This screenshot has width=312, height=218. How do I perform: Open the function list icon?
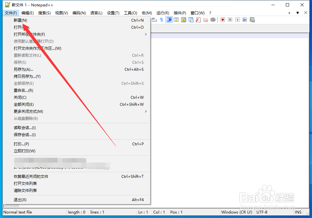point(198,20)
